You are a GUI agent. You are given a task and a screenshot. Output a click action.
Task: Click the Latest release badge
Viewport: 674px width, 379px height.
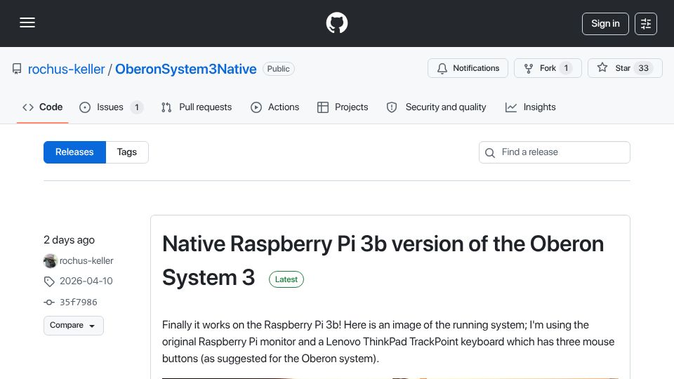(286, 279)
